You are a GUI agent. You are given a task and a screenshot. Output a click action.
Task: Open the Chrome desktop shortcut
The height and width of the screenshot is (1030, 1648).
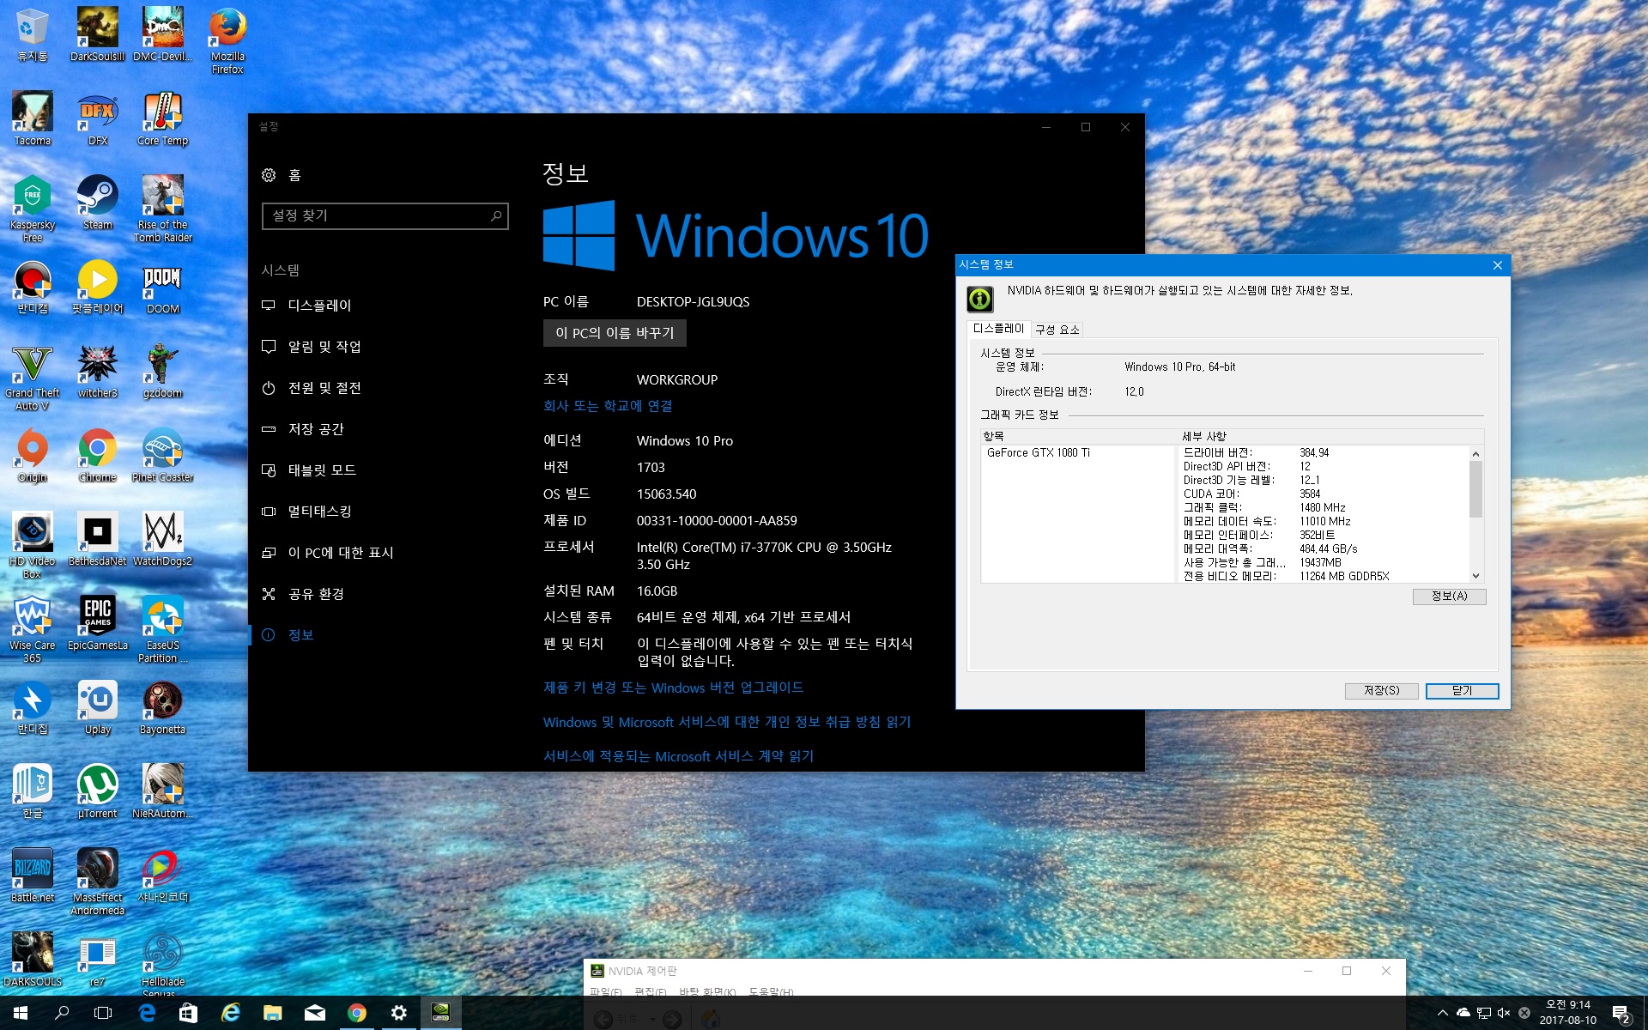coord(97,455)
